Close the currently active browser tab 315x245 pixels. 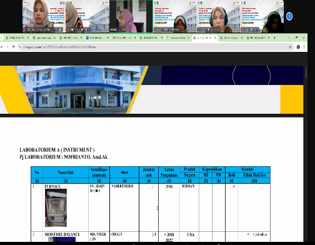pos(215,37)
